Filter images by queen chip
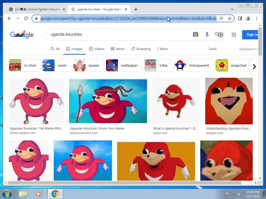 [88, 65]
